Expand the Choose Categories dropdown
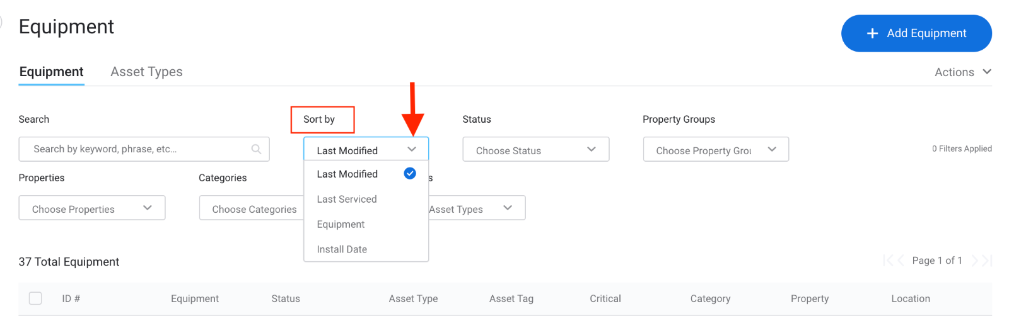1009x316 pixels. click(x=252, y=208)
